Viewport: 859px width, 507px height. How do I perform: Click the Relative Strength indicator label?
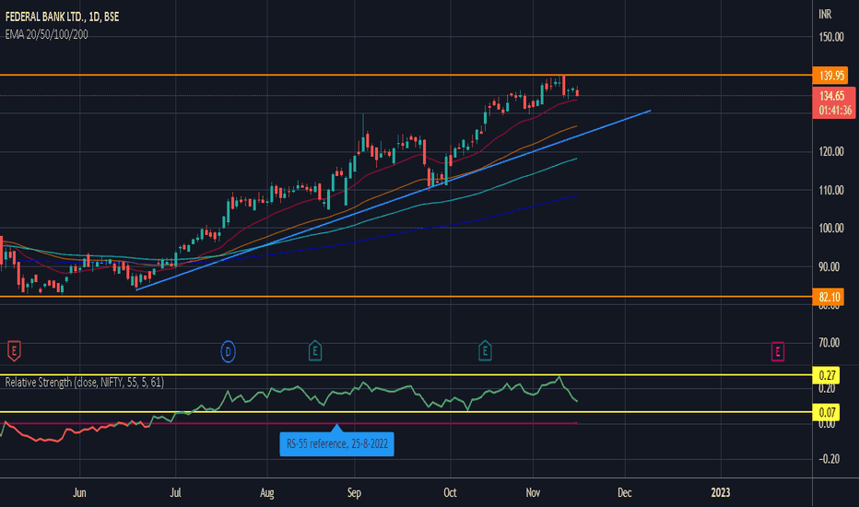point(85,382)
